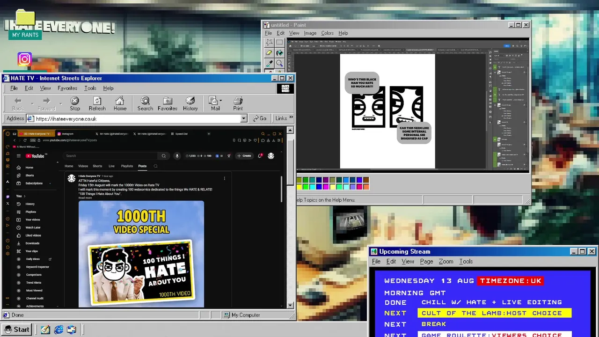Click I Hate Everyone TV channel name
This screenshot has width=599, height=337.
pyautogui.click(x=89, y=176)
